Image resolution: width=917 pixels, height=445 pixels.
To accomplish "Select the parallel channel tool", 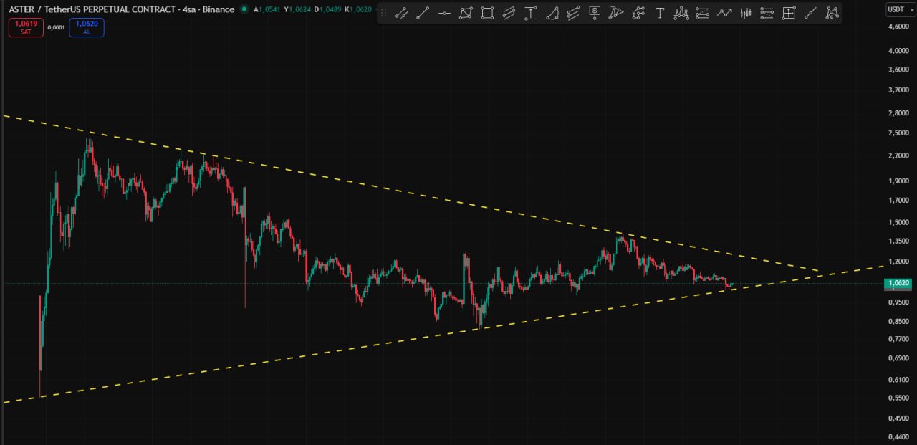I will tap(509, 13).
